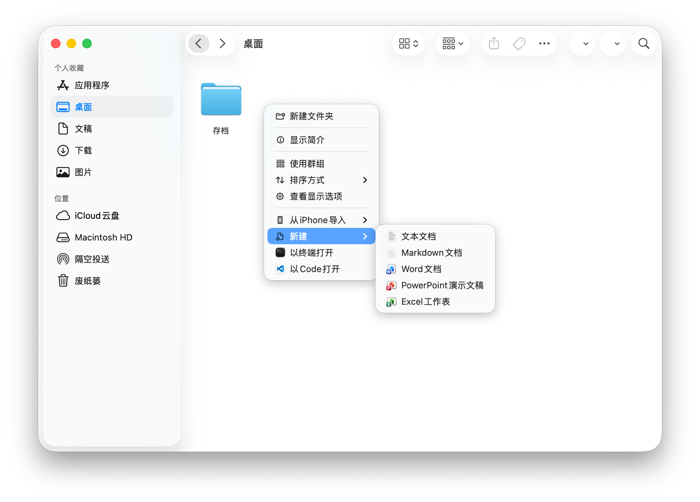This screenshot has width=700, height=502.
Task: Create a new Markdown文档
Action: click(x=435, y=253)
